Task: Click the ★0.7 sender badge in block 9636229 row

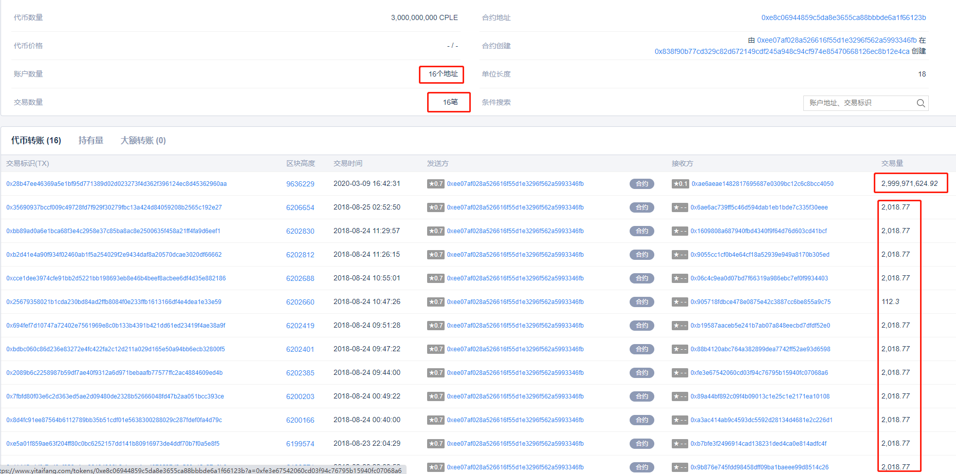Action: coord(435,184)
